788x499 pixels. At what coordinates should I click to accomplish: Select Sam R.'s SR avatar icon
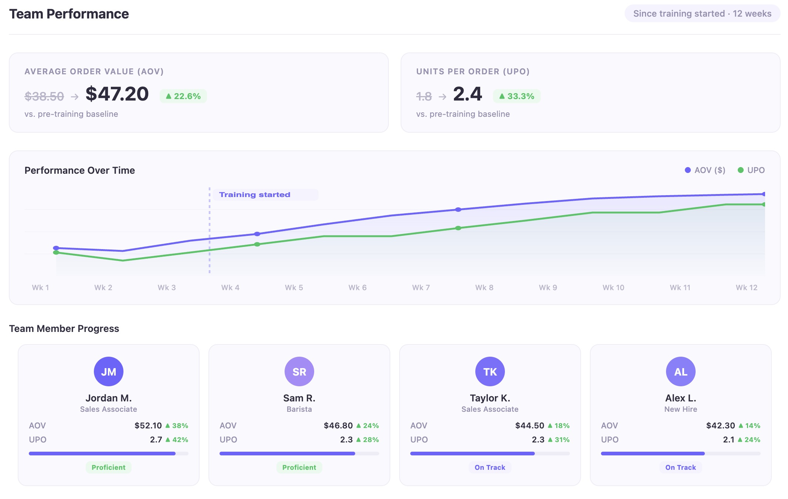click(x=299, y=371)
